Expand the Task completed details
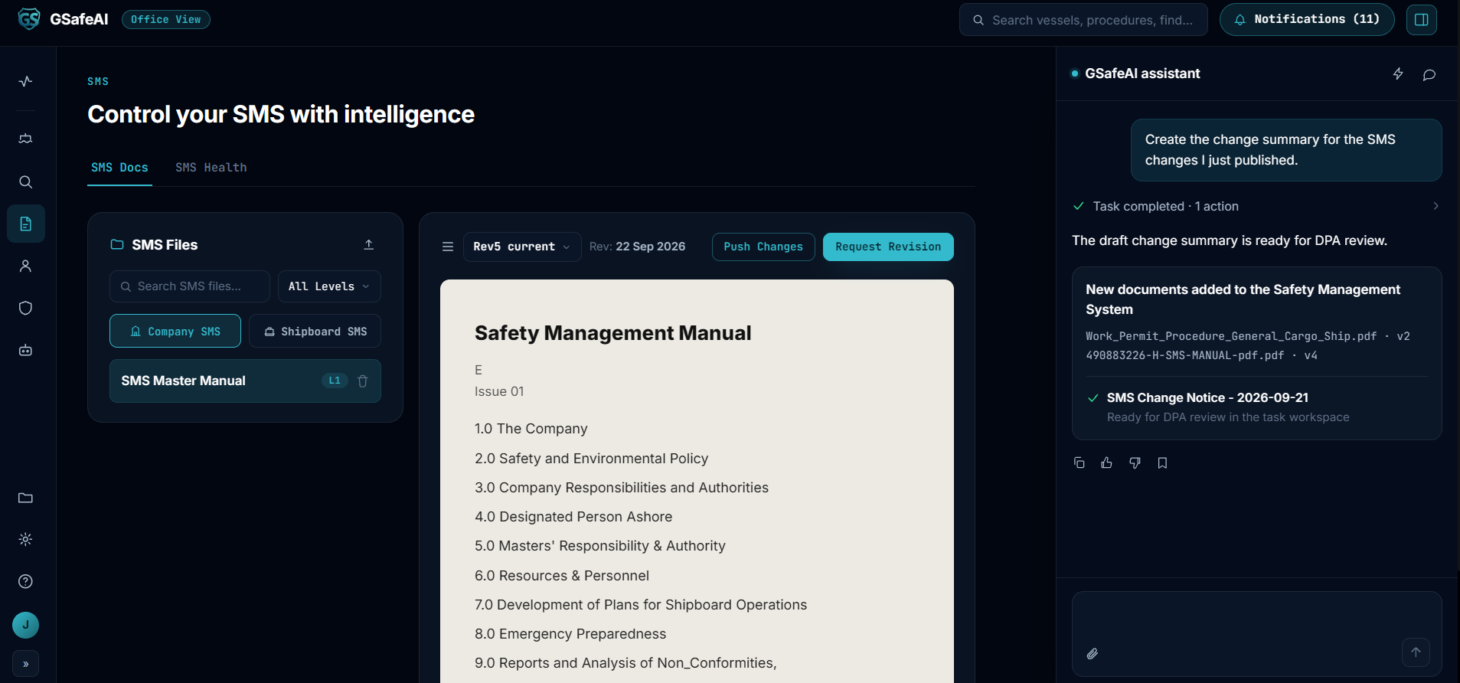The image size is (1460, 683). pos(1256,206)
